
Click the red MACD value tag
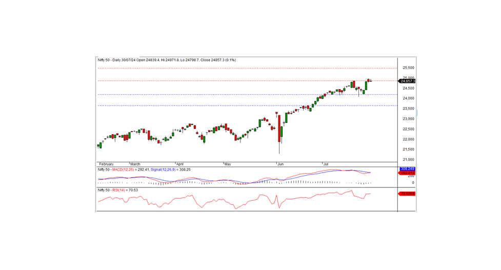[407, 173]
